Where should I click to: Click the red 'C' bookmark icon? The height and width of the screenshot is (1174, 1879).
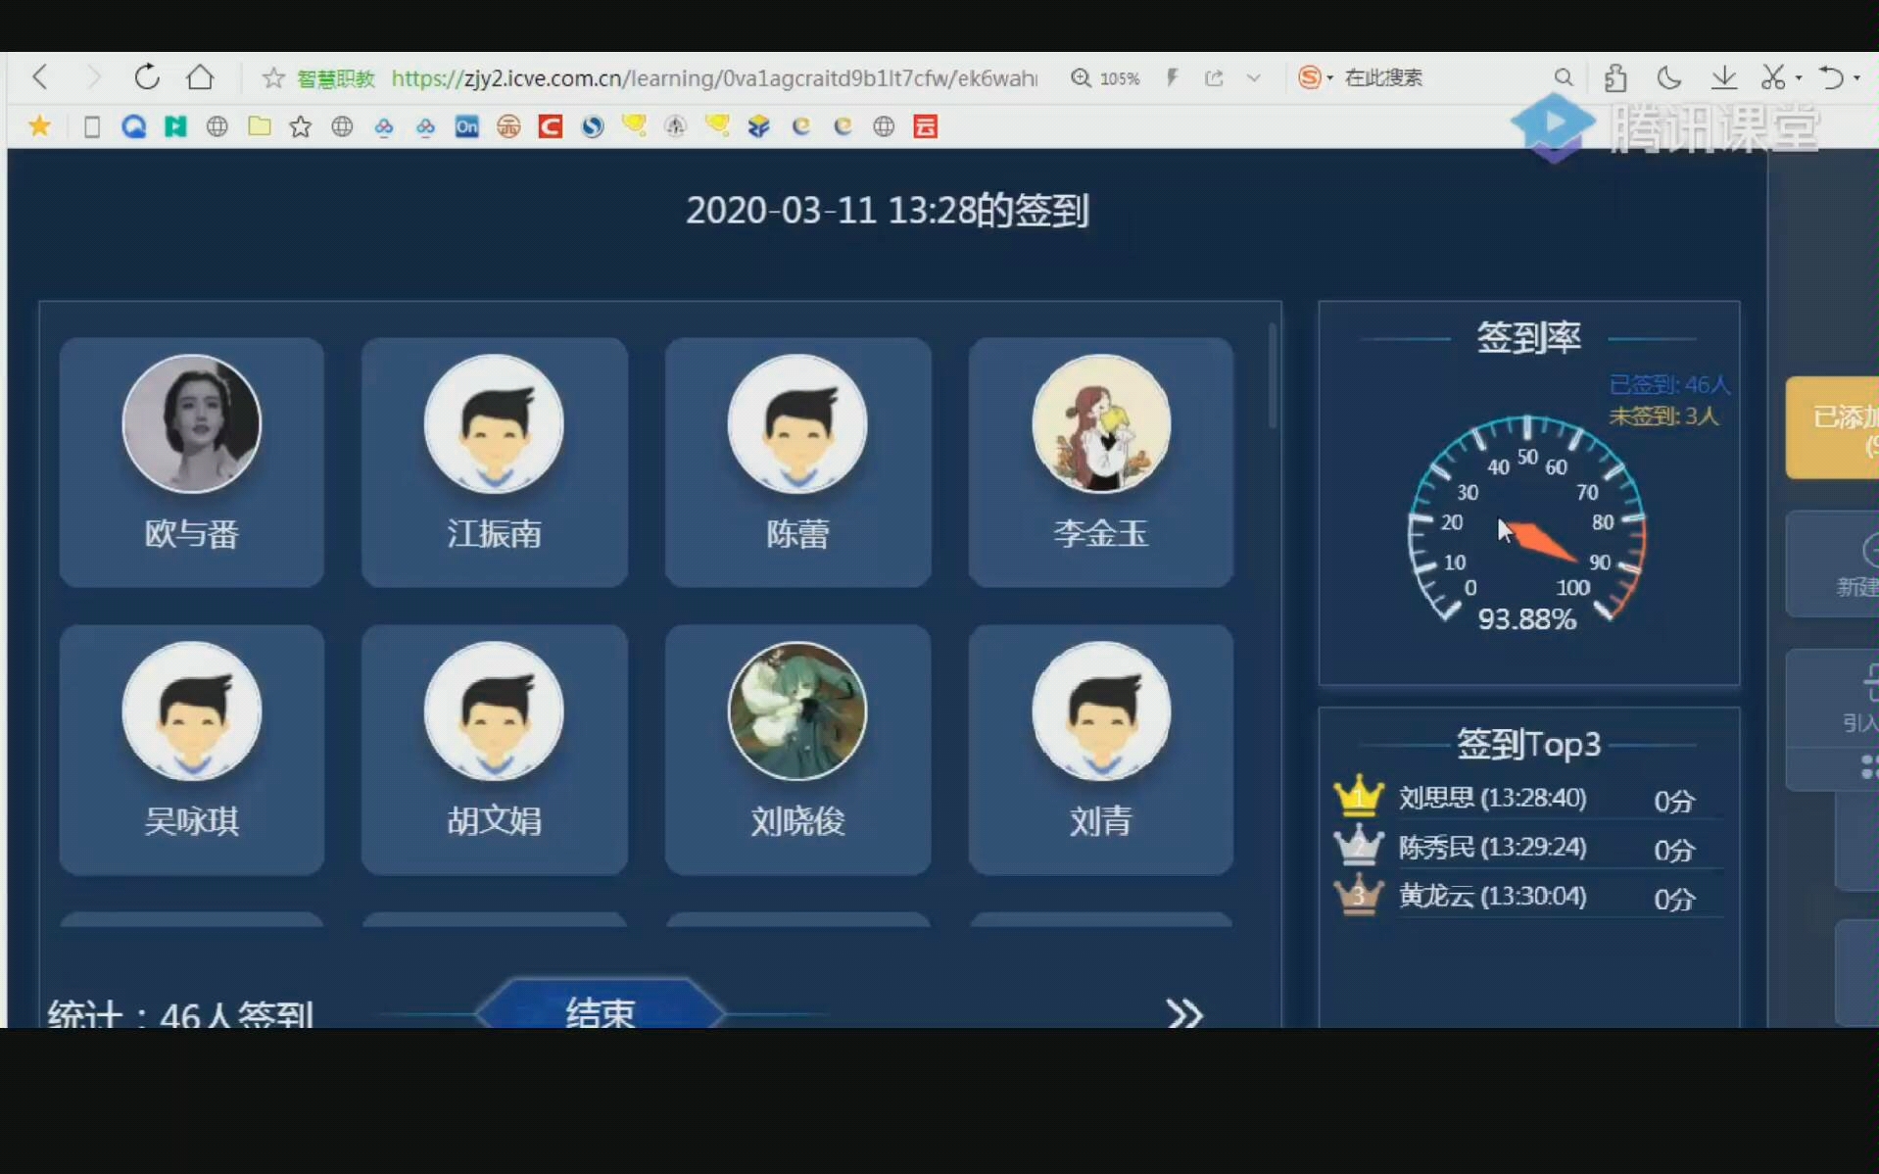550,126
